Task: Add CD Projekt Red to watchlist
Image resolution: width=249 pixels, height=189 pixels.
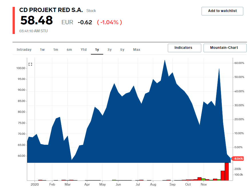Action: (222, 11)
